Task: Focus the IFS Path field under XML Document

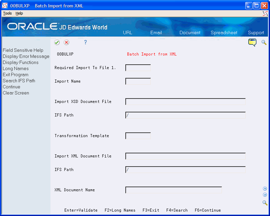Action: click(x=185, y=170)
